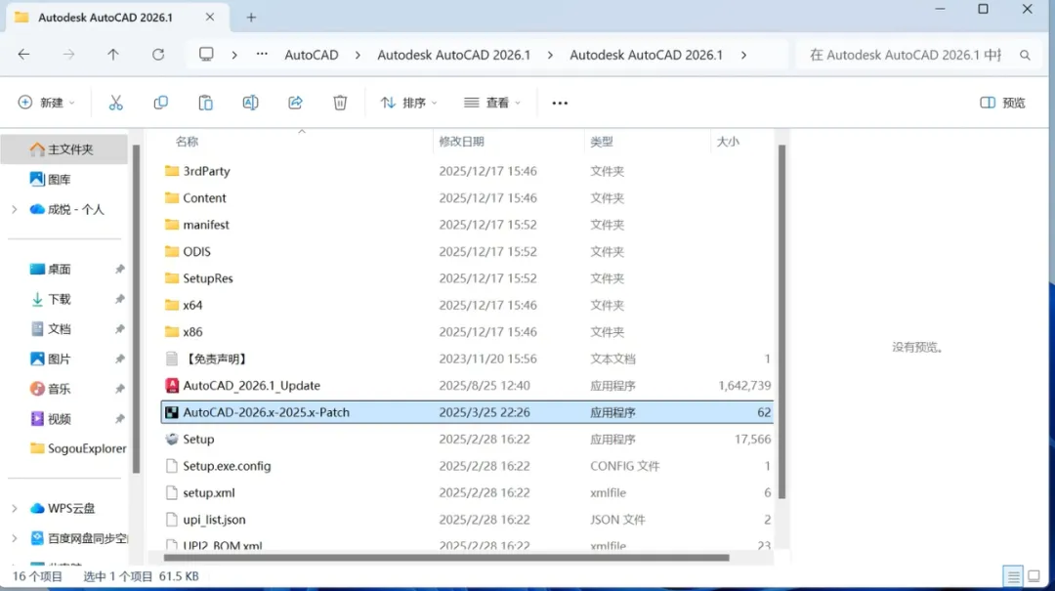Add a new tab with plus button
The height and width of the screenshot is (591, 1055).
251,18
